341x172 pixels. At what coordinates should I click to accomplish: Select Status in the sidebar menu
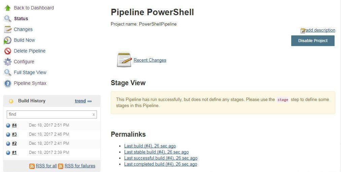[x=21, y=19]
